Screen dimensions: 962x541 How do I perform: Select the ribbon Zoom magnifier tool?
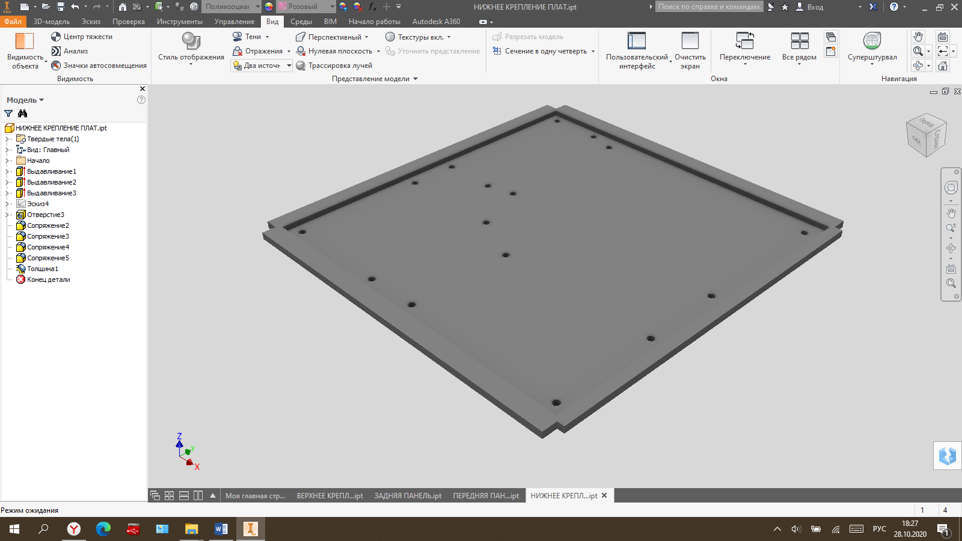pyautogui.click(x=918, y=51)
